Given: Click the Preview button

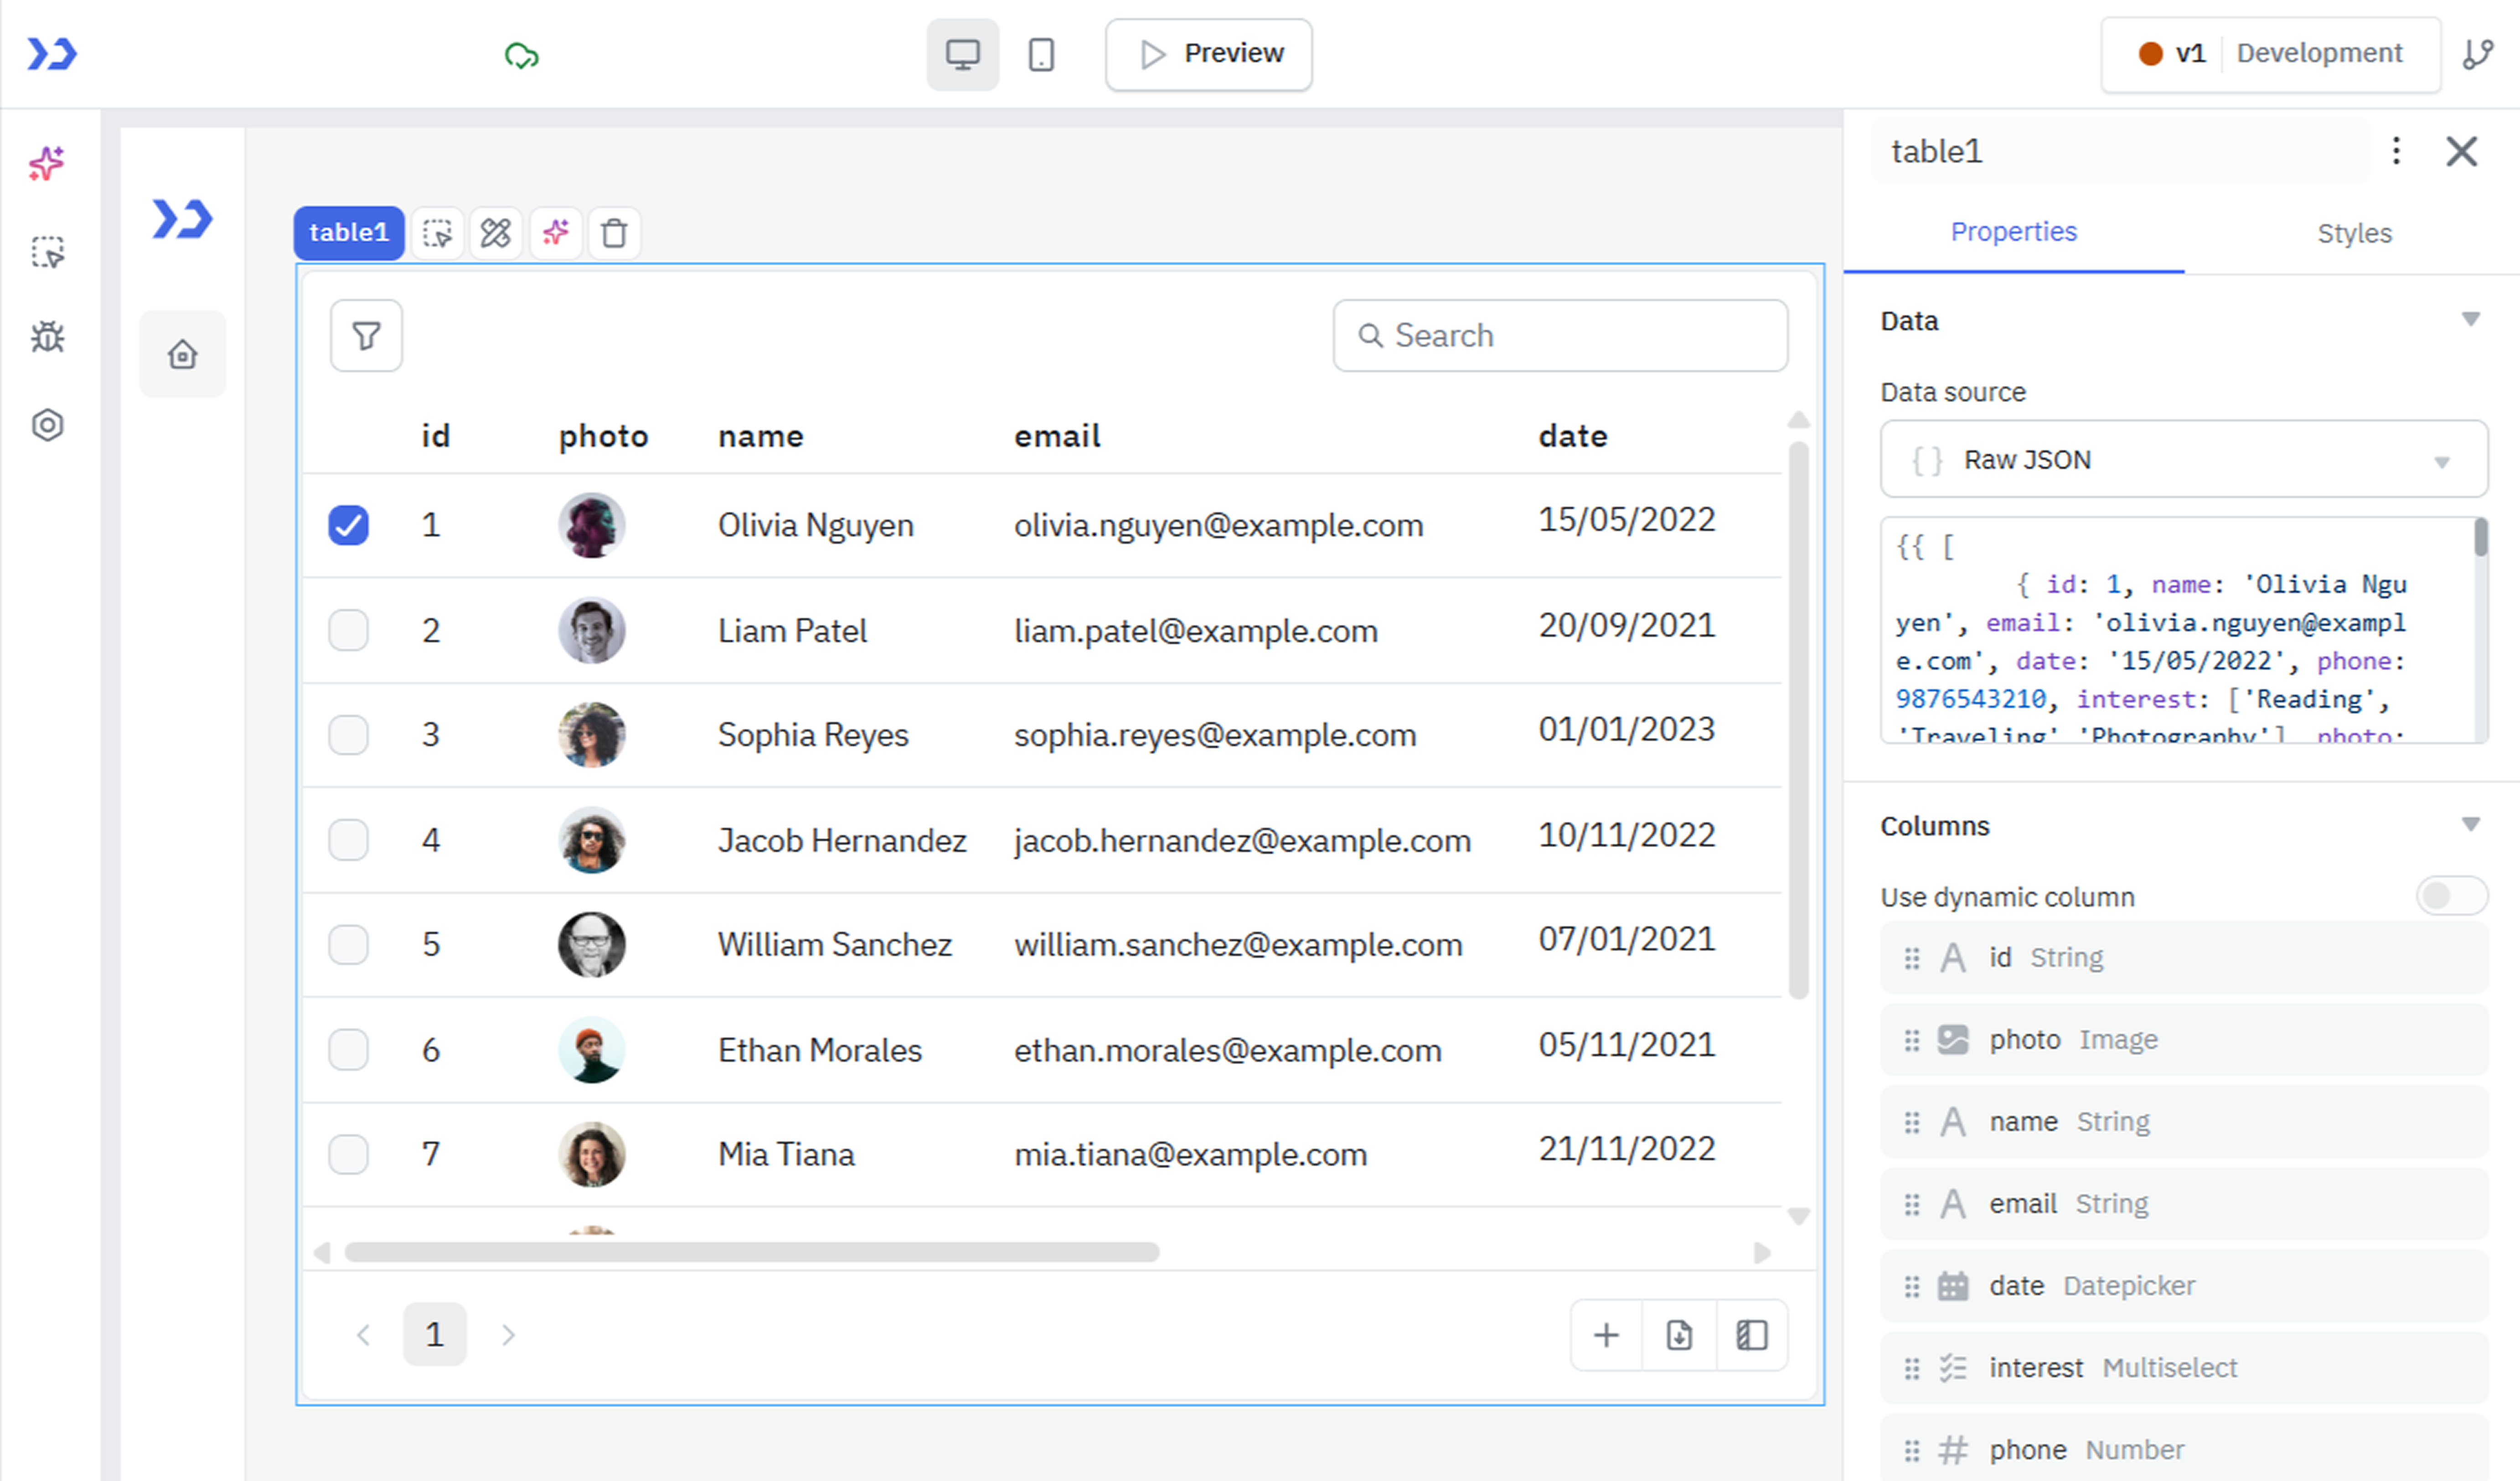Looking at the screenshot, I should [x=1208, y=54].
